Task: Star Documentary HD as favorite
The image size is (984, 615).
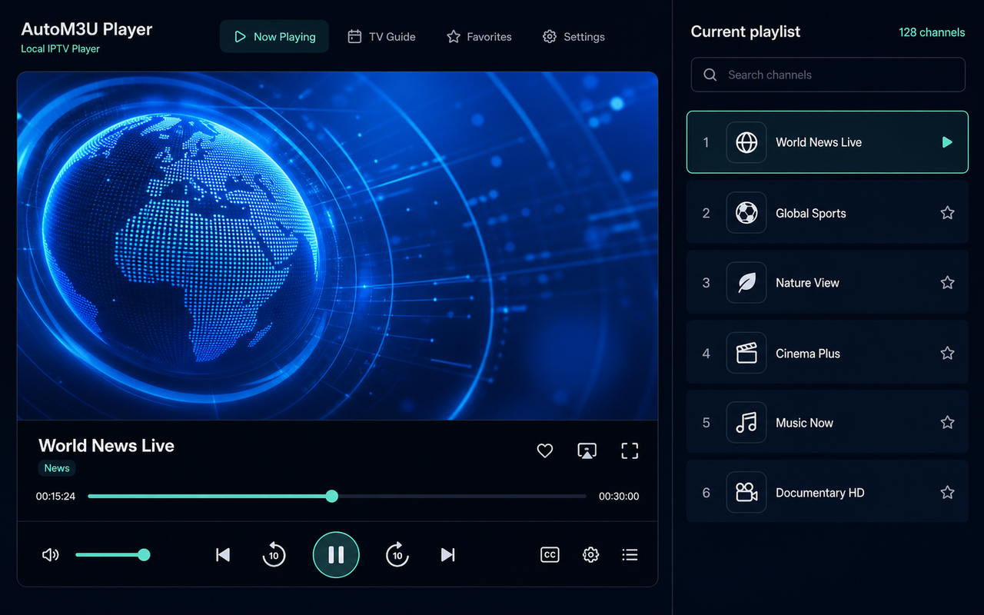Action: click(947, 492)
